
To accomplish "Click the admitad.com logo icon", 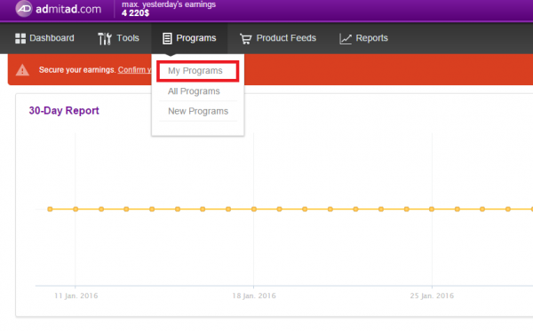I will pyautogui.click(x=24, y=9).
